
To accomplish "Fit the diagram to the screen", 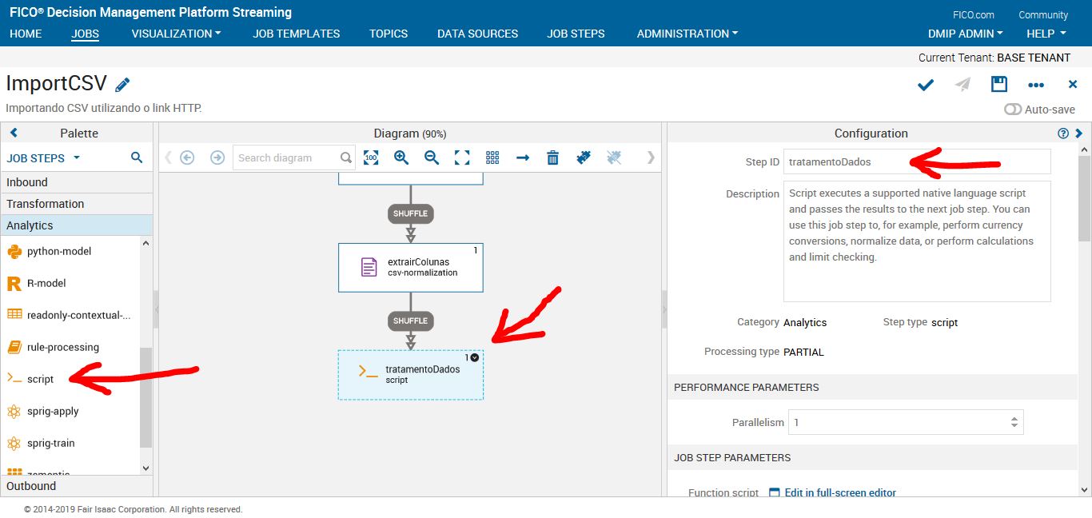I will tap(461, 157).
